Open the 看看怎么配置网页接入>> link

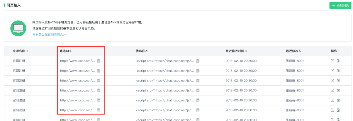pos(50,34)
